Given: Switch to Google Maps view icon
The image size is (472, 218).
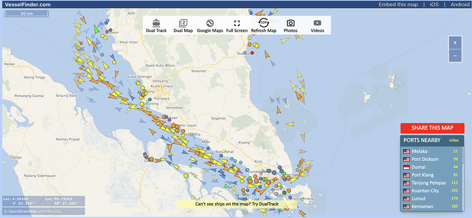Looking at the screenshot, I should tap(210, 23).
